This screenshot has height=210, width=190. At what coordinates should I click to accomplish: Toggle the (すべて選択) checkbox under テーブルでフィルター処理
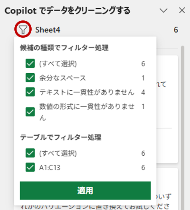point(30,153)
